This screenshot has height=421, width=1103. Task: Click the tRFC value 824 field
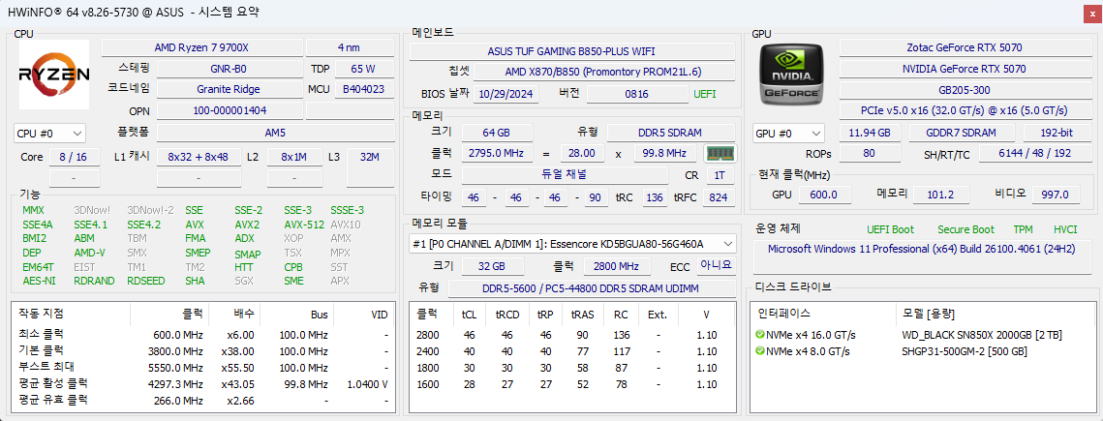click(719, 198)
